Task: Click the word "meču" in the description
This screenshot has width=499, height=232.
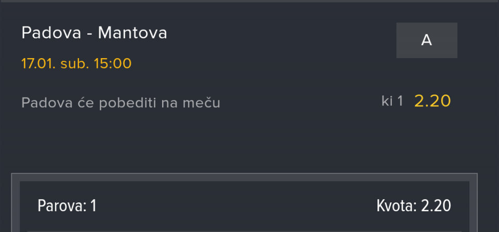Action: (x=204, y=103)
